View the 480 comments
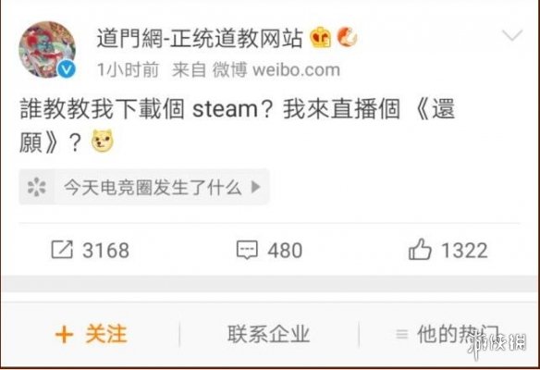The image size is (540, 370). (285, 250)
